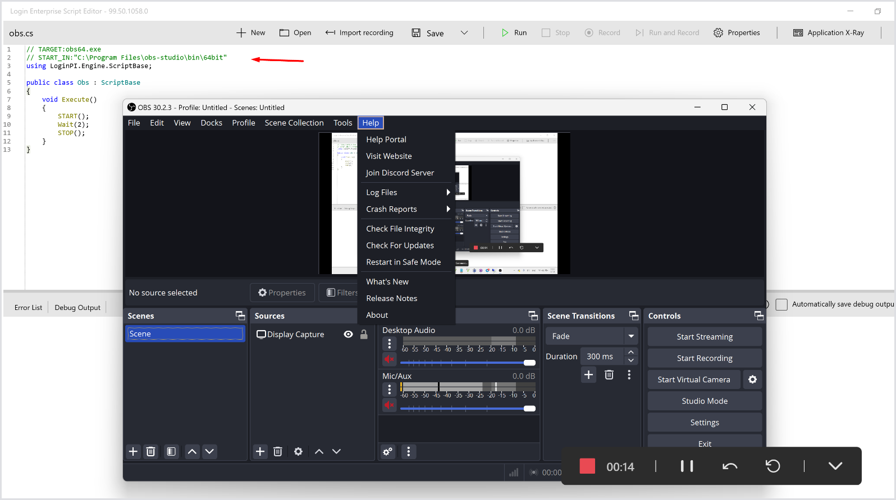Click the Studio Mode button
896x500 pixels.
tap(704, 401)
